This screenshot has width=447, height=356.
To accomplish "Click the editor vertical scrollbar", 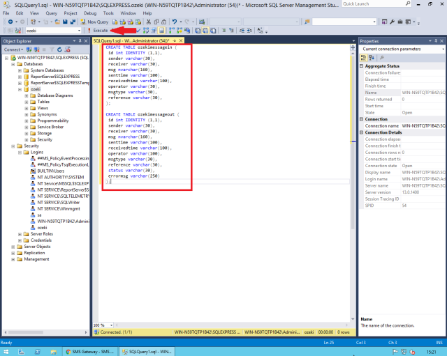I will coord(353,185).
